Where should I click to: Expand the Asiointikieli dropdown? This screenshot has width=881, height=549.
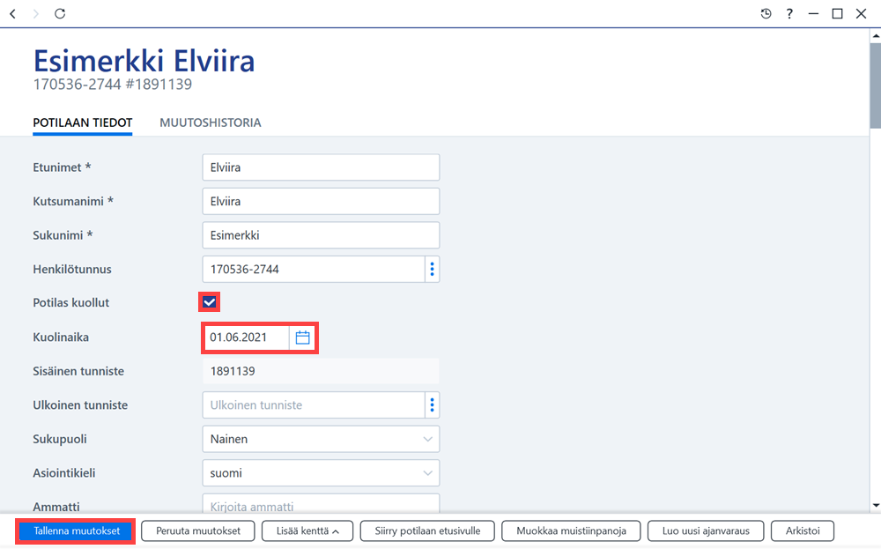coord(427,473)
